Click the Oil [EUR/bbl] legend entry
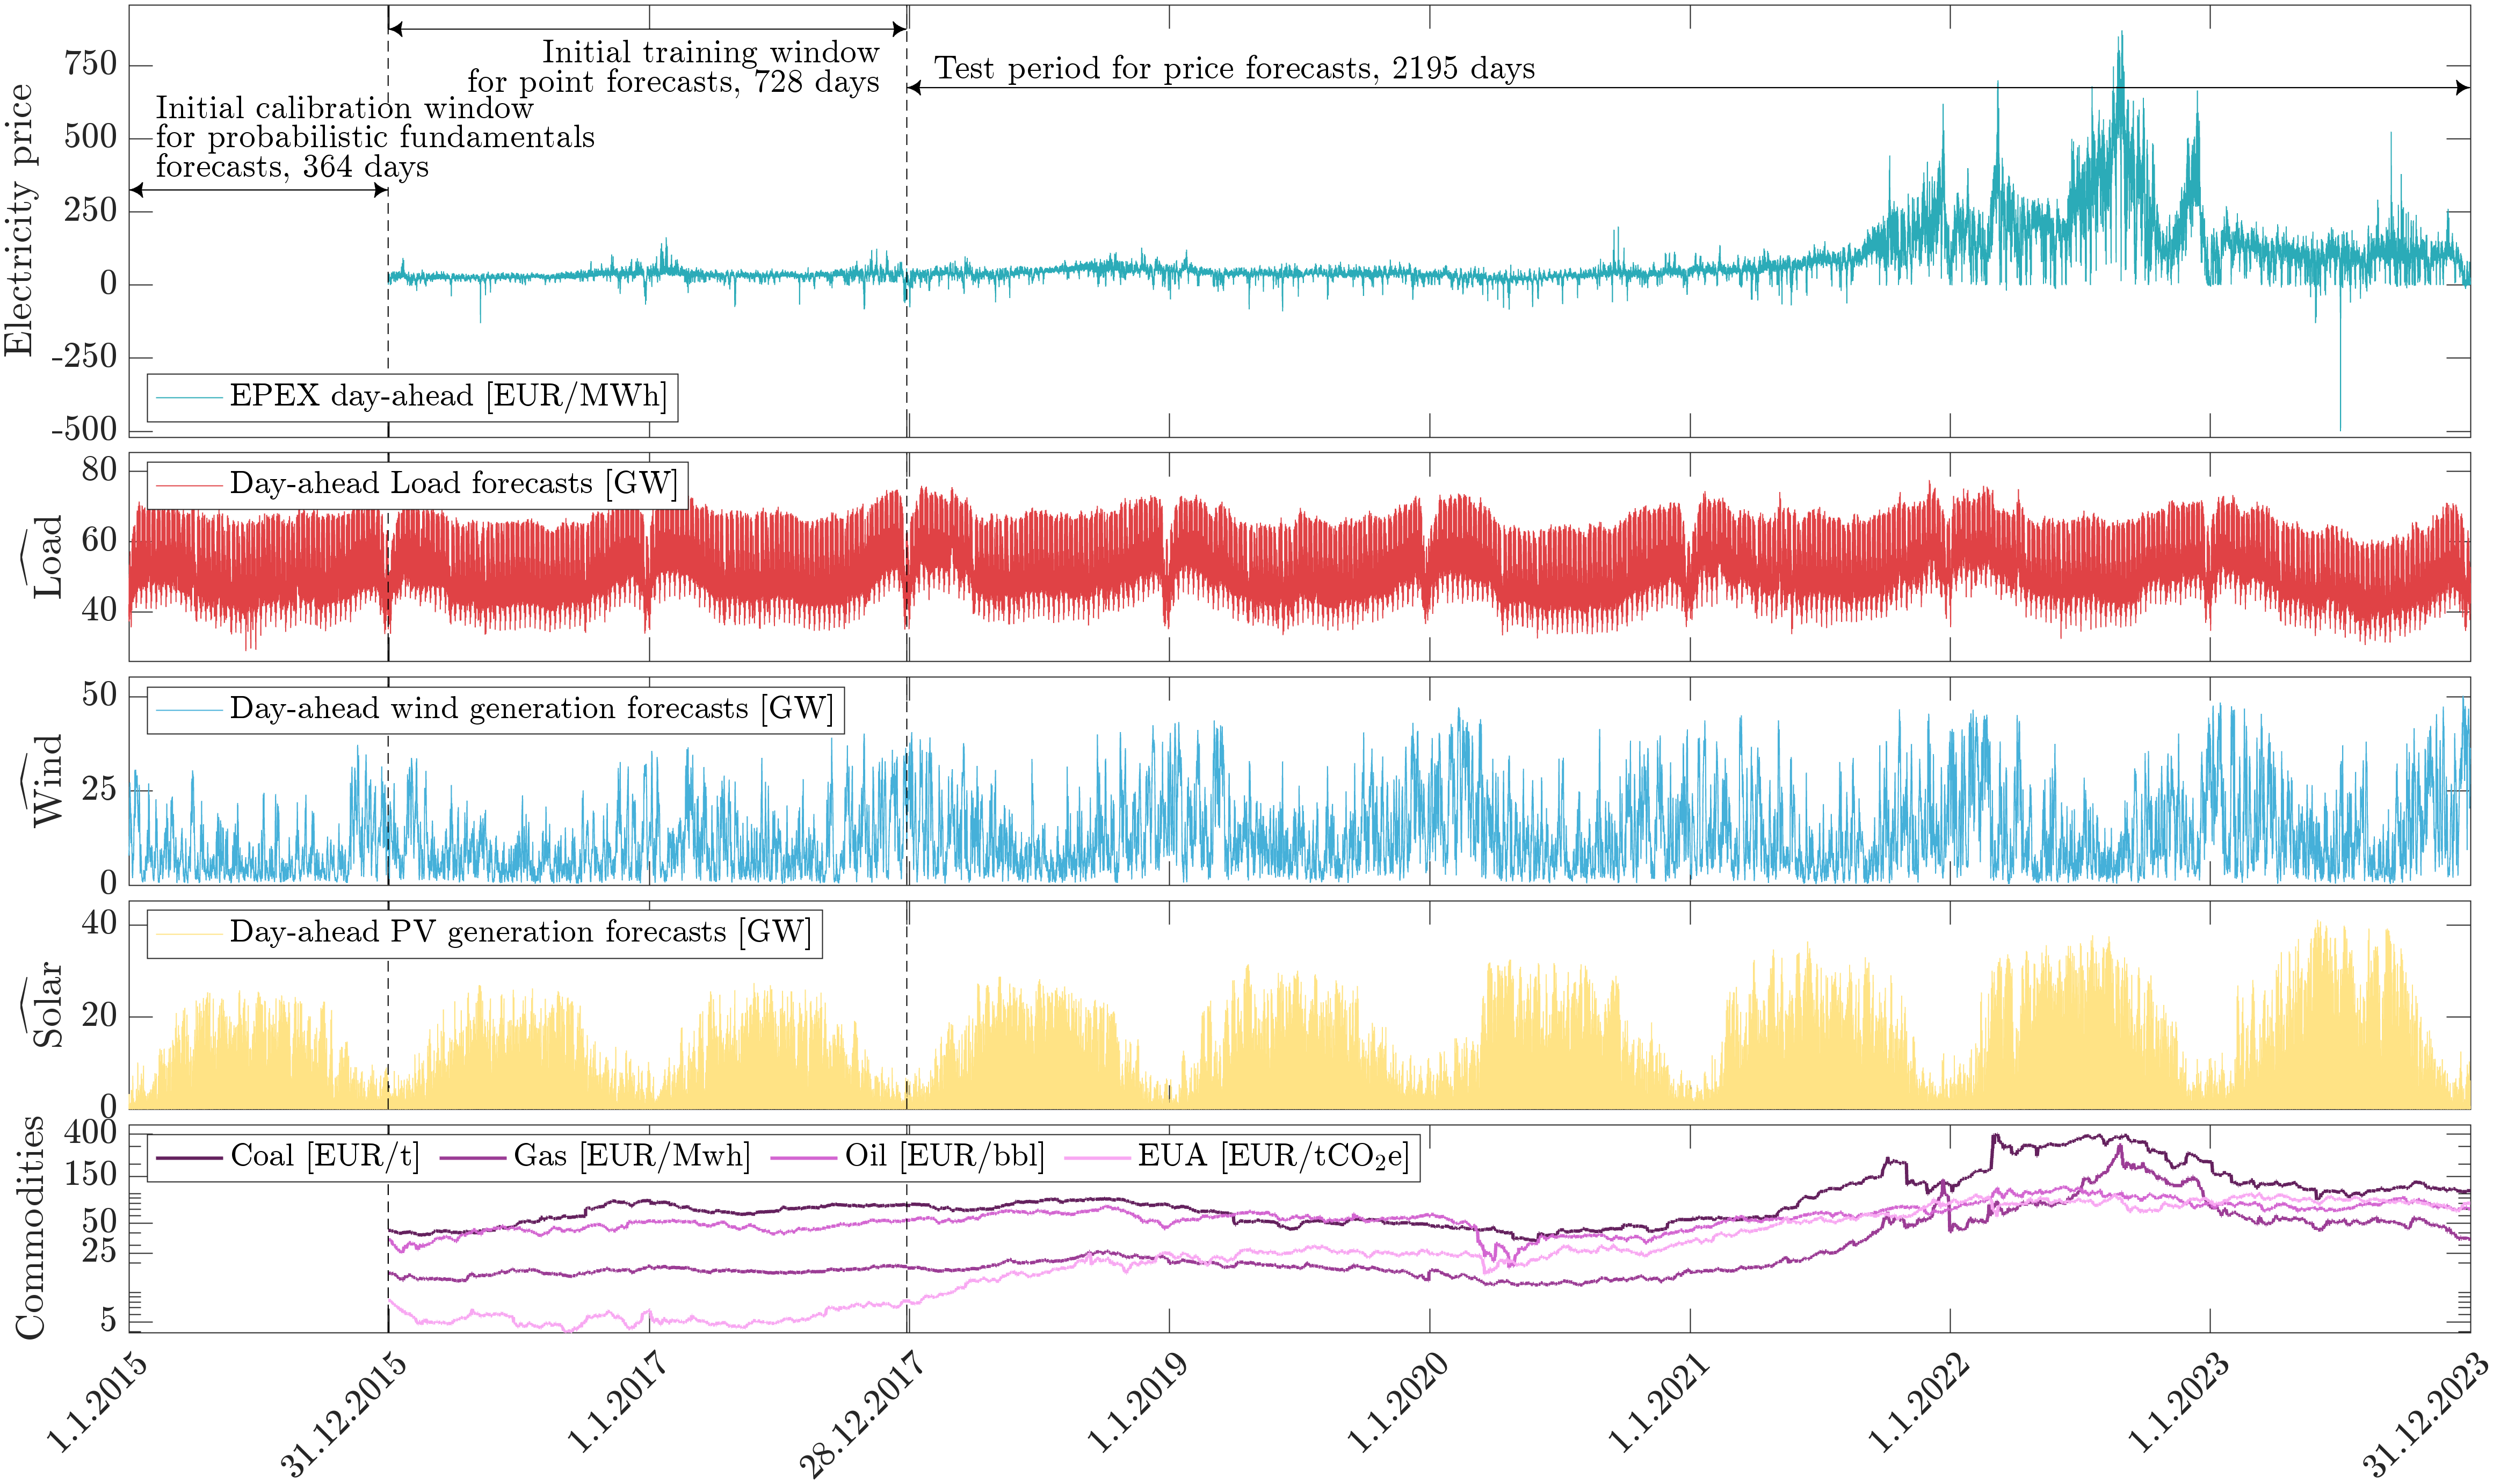2493x1484 pixels. [x=944, y=1157]
